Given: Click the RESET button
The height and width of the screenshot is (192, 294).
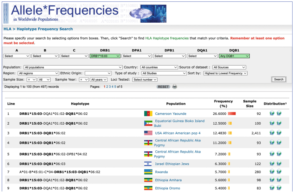Looking at the screenshot, I should pyautogui.click(x=163, y=87).
